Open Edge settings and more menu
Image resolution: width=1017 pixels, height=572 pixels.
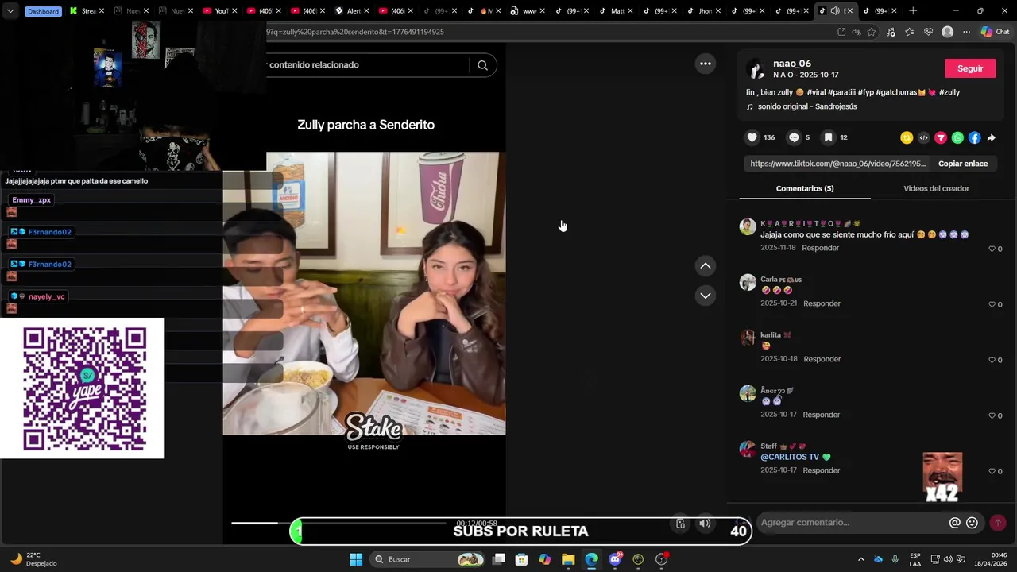coord(966,32)
